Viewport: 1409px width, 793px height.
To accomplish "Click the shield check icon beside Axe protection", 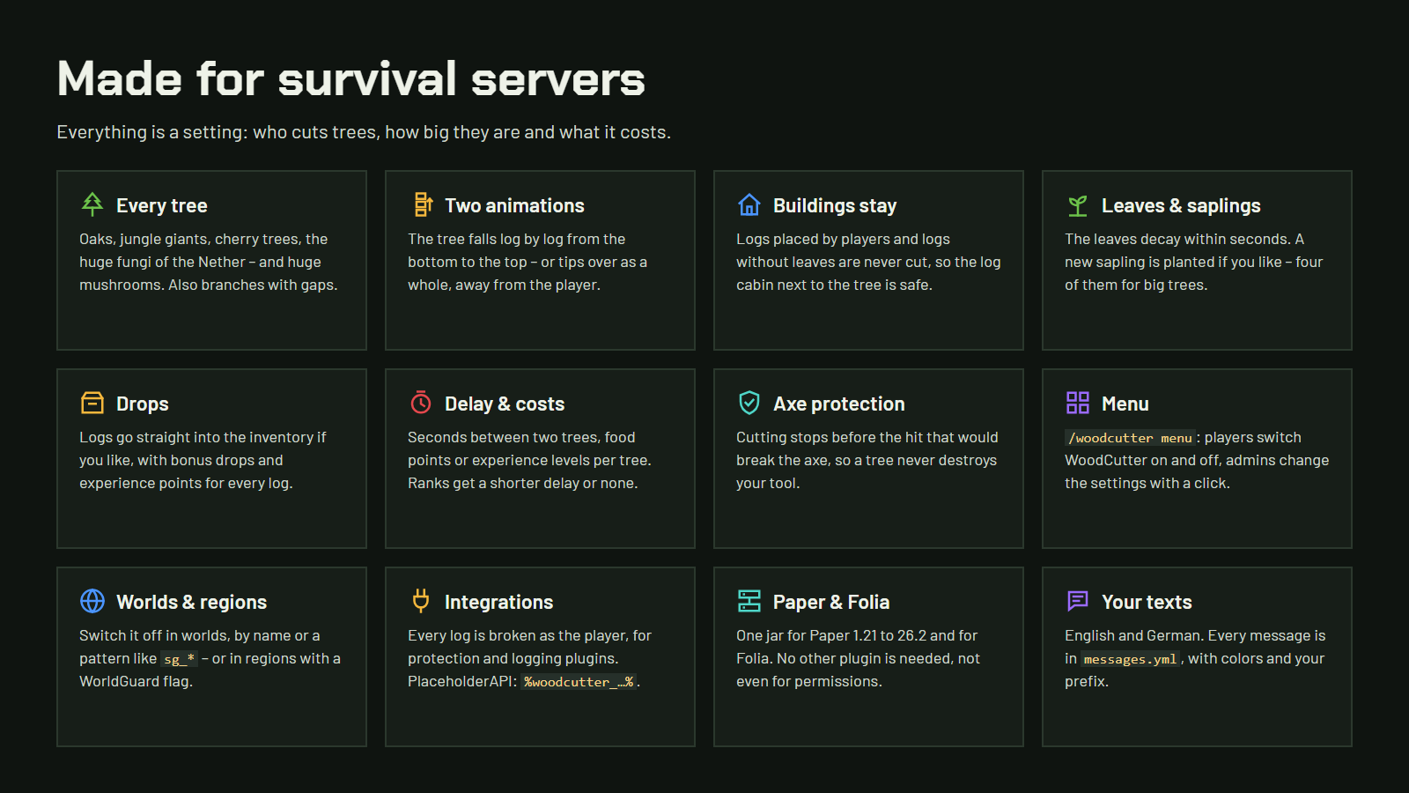I will pyautogui.click(x=749, y=403).
